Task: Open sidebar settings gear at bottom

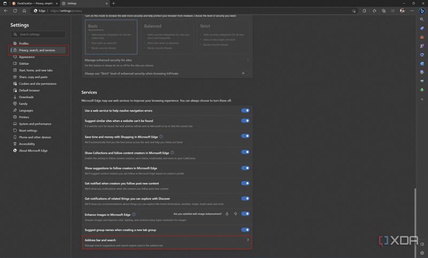Action: click(422, 253)
